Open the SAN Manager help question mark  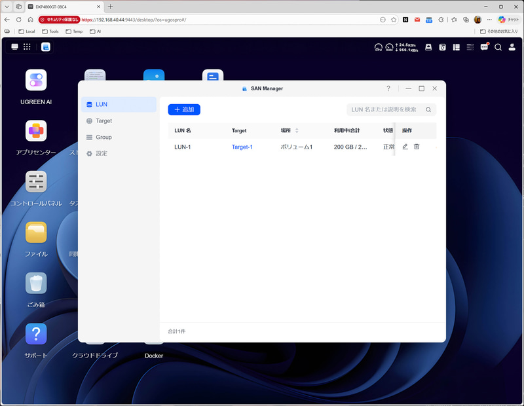(388, 88)
